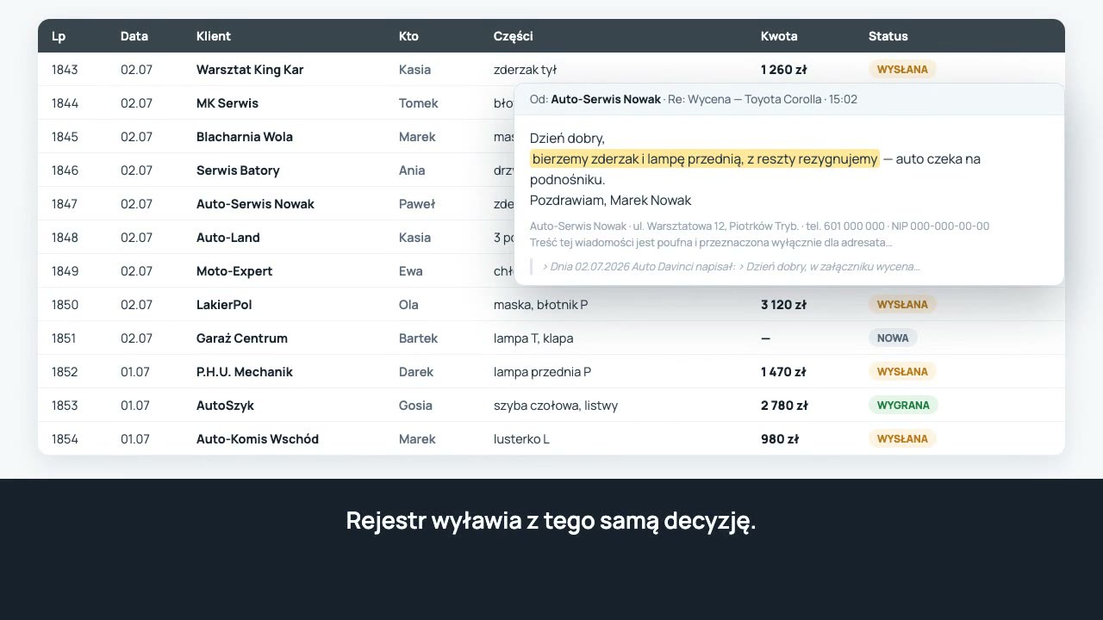Select client Serwis Batory
Viewport: 1103px width, 620px height.
point(238,170)
